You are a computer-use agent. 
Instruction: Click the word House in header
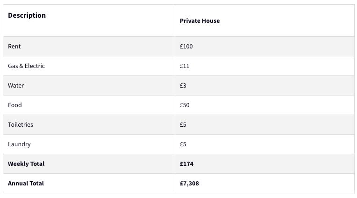[211, 21]
